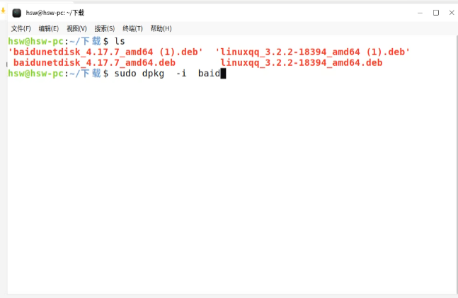The width and height of the screenshot is (458, 298).
Task: Click the filename baidunetdisk_4.17.7_amd64.deb
Action: coord(94,62)
